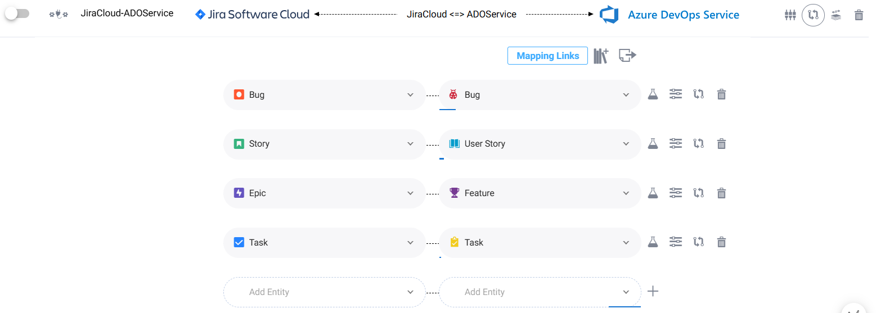Click the JiraCloud <=> ADOService label

pos(461,14)
